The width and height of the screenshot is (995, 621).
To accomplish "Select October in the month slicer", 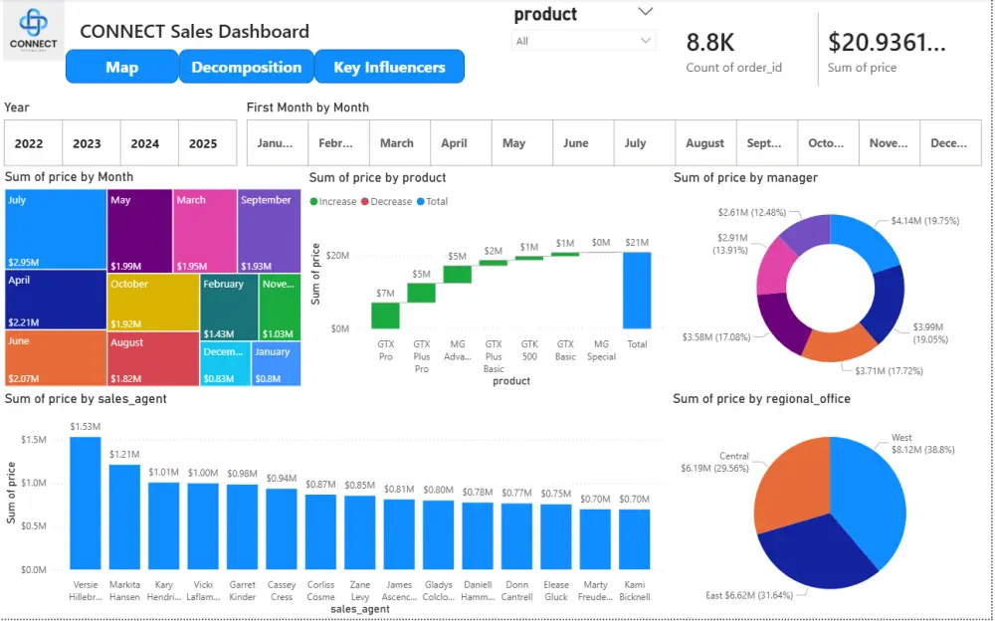I will (828, 143).
